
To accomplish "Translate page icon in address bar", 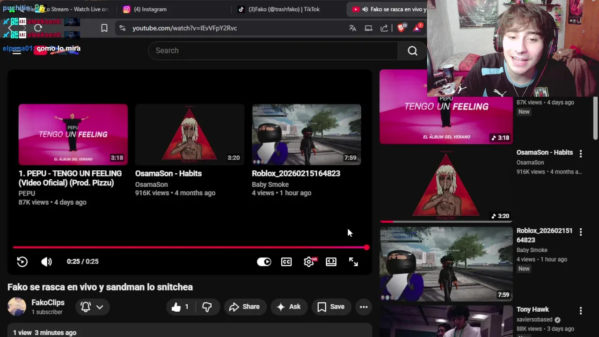I will tap(352, 28).
